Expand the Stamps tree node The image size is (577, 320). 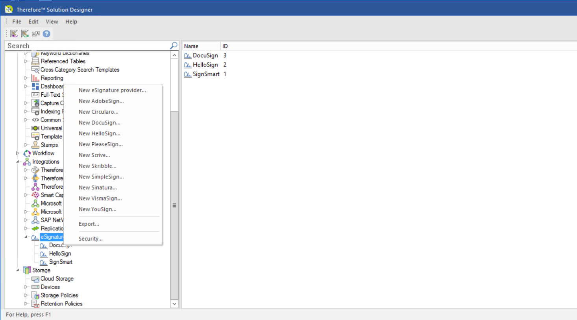[x=26, y=145]
